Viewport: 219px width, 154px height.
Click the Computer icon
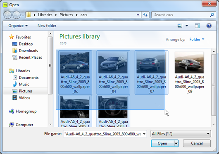point(12,125)
